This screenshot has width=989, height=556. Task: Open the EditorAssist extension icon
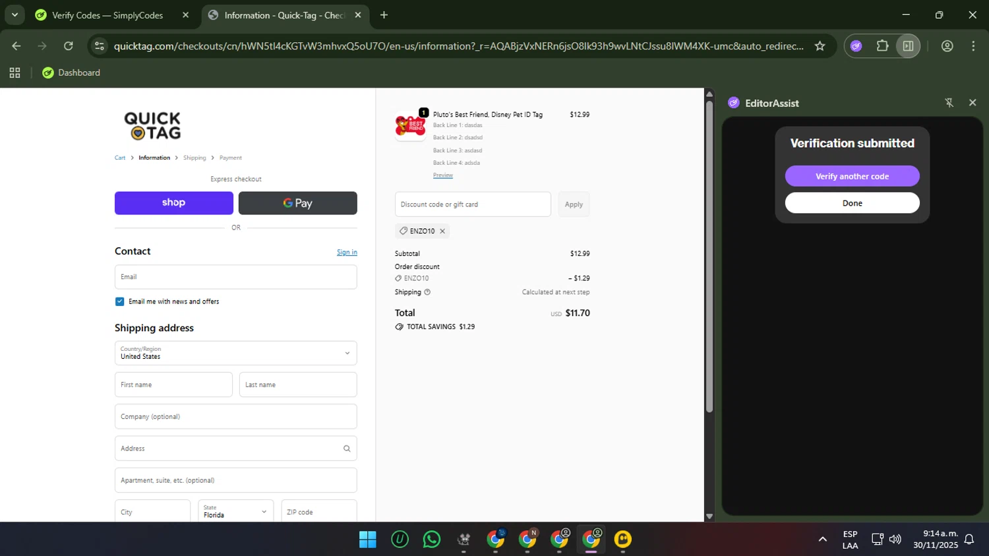[856, 46]
